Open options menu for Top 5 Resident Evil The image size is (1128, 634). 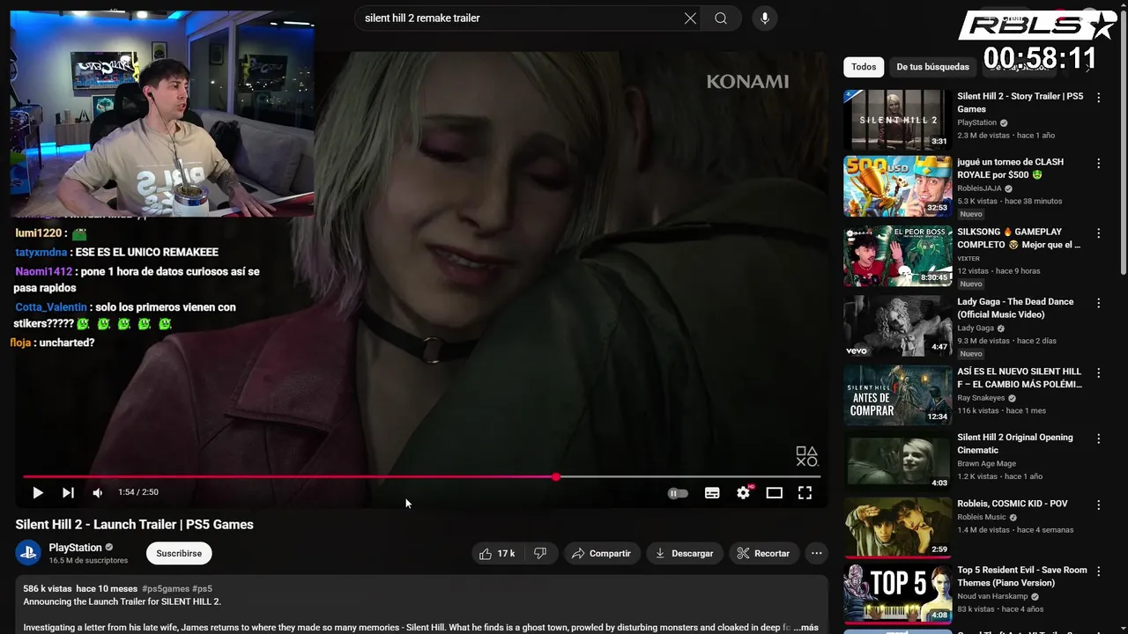coord(1098,571)
